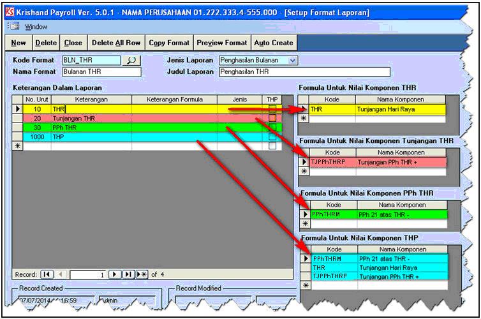Click the record number box
This screenshot has width=481, height=319.
88,274
